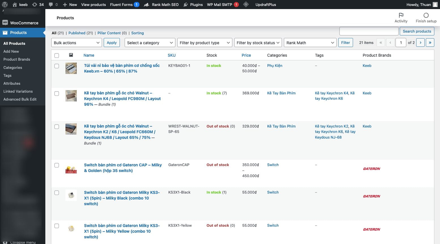Viewport: 440px width, 244px height.
Task: Open WooCommerce in the sidebar menu
Action: [x=24, y=23]
